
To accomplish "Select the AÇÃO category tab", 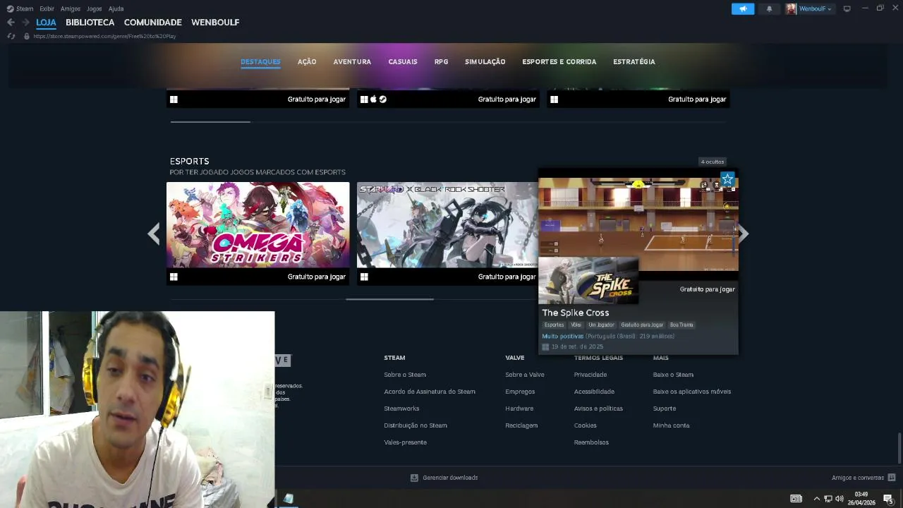I will [307, 61].
